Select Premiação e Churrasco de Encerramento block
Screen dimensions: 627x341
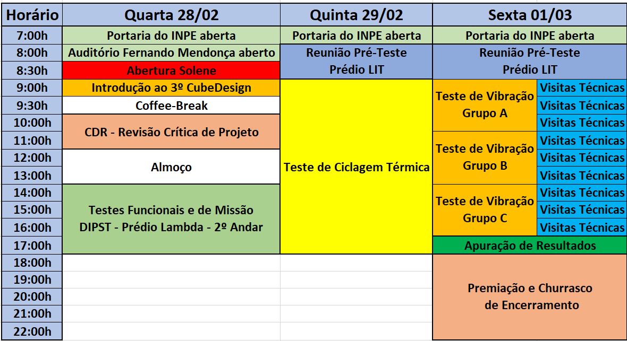tap(529, 296)
